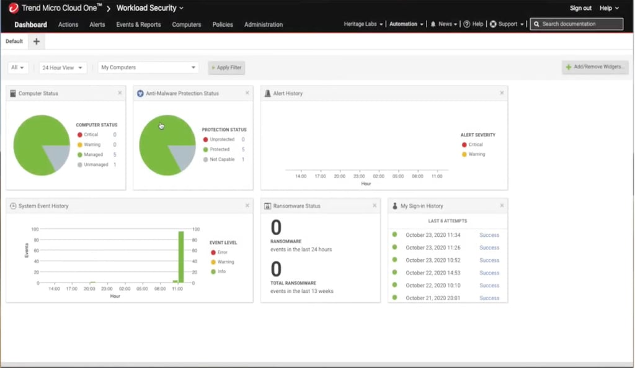Switch to the Computers tab
The height and width of the screenshot is (368, 635).
(x=186, y=24)
